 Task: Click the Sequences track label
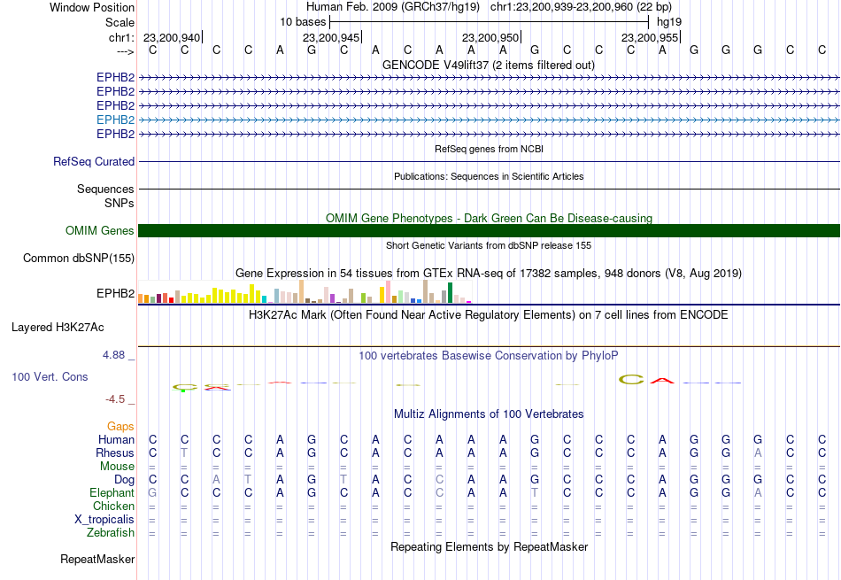105,189
